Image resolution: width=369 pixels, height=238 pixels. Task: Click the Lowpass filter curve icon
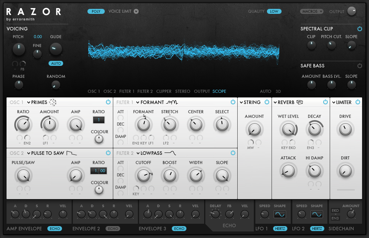[170, 153]
